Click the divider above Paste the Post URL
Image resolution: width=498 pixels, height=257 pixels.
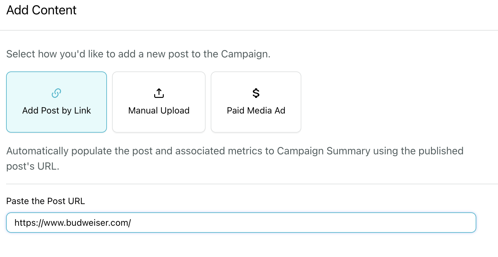point(249,184)
